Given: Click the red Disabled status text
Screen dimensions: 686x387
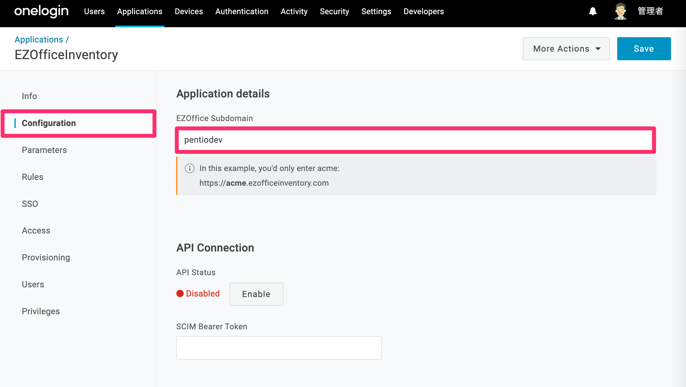Looking at the screenshot, I should click(x=203, y=293).
